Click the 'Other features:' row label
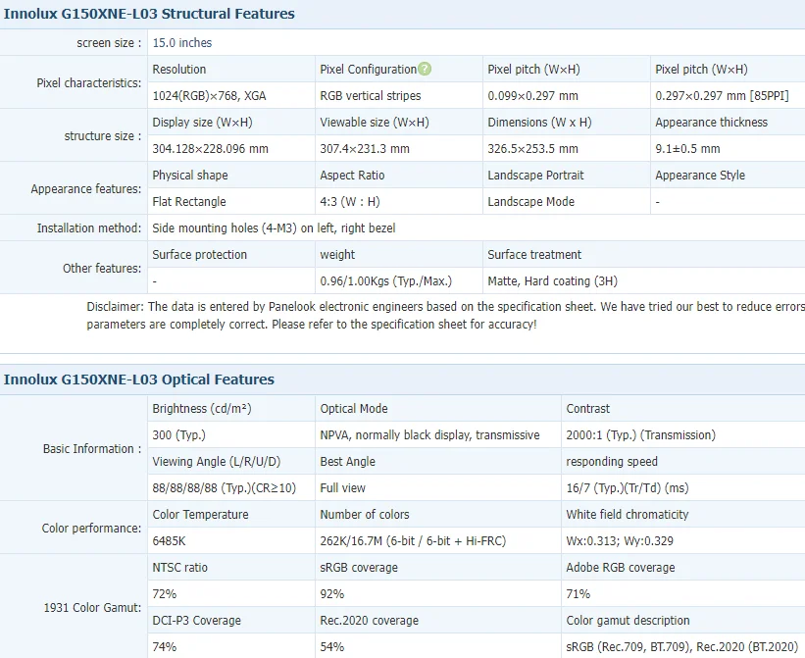This screenshot has height=658, width=805. 102,269
